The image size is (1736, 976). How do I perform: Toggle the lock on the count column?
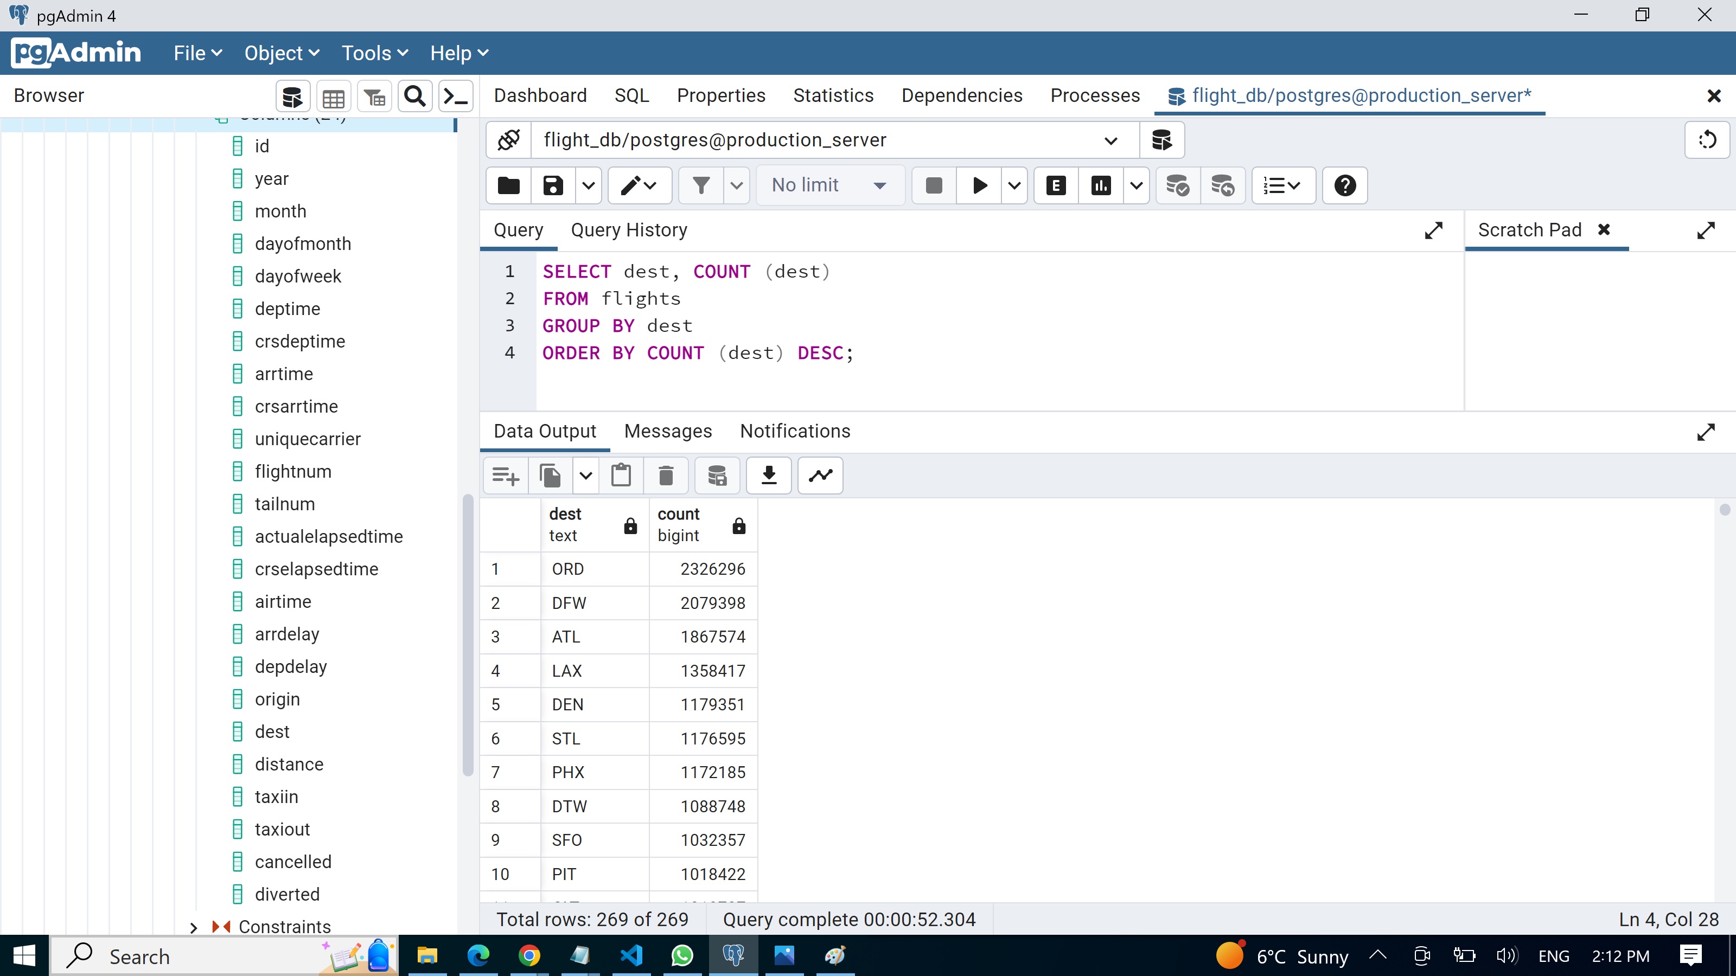pos(738,526)
